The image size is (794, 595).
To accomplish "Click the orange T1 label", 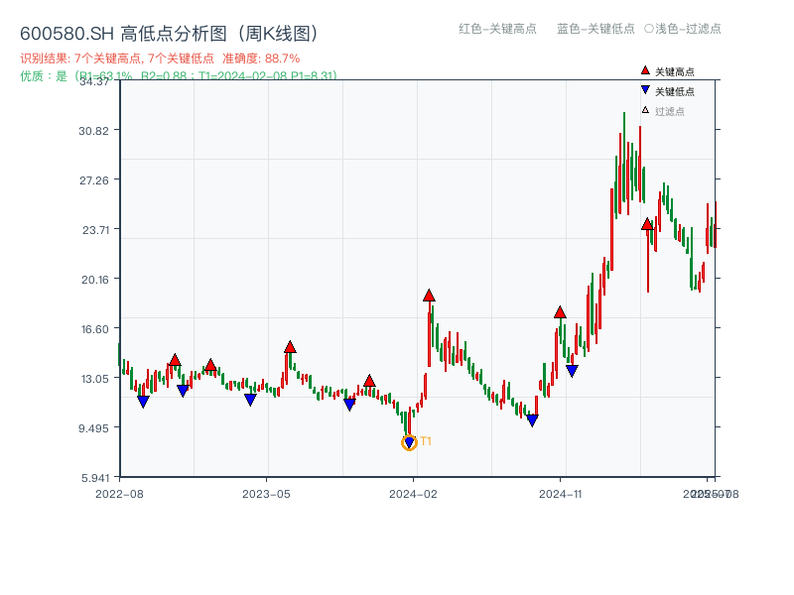I will pyautogui.click(x=426, y=441).
